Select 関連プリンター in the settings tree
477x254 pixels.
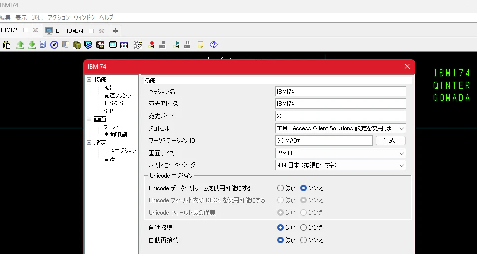tap(120, 95)
